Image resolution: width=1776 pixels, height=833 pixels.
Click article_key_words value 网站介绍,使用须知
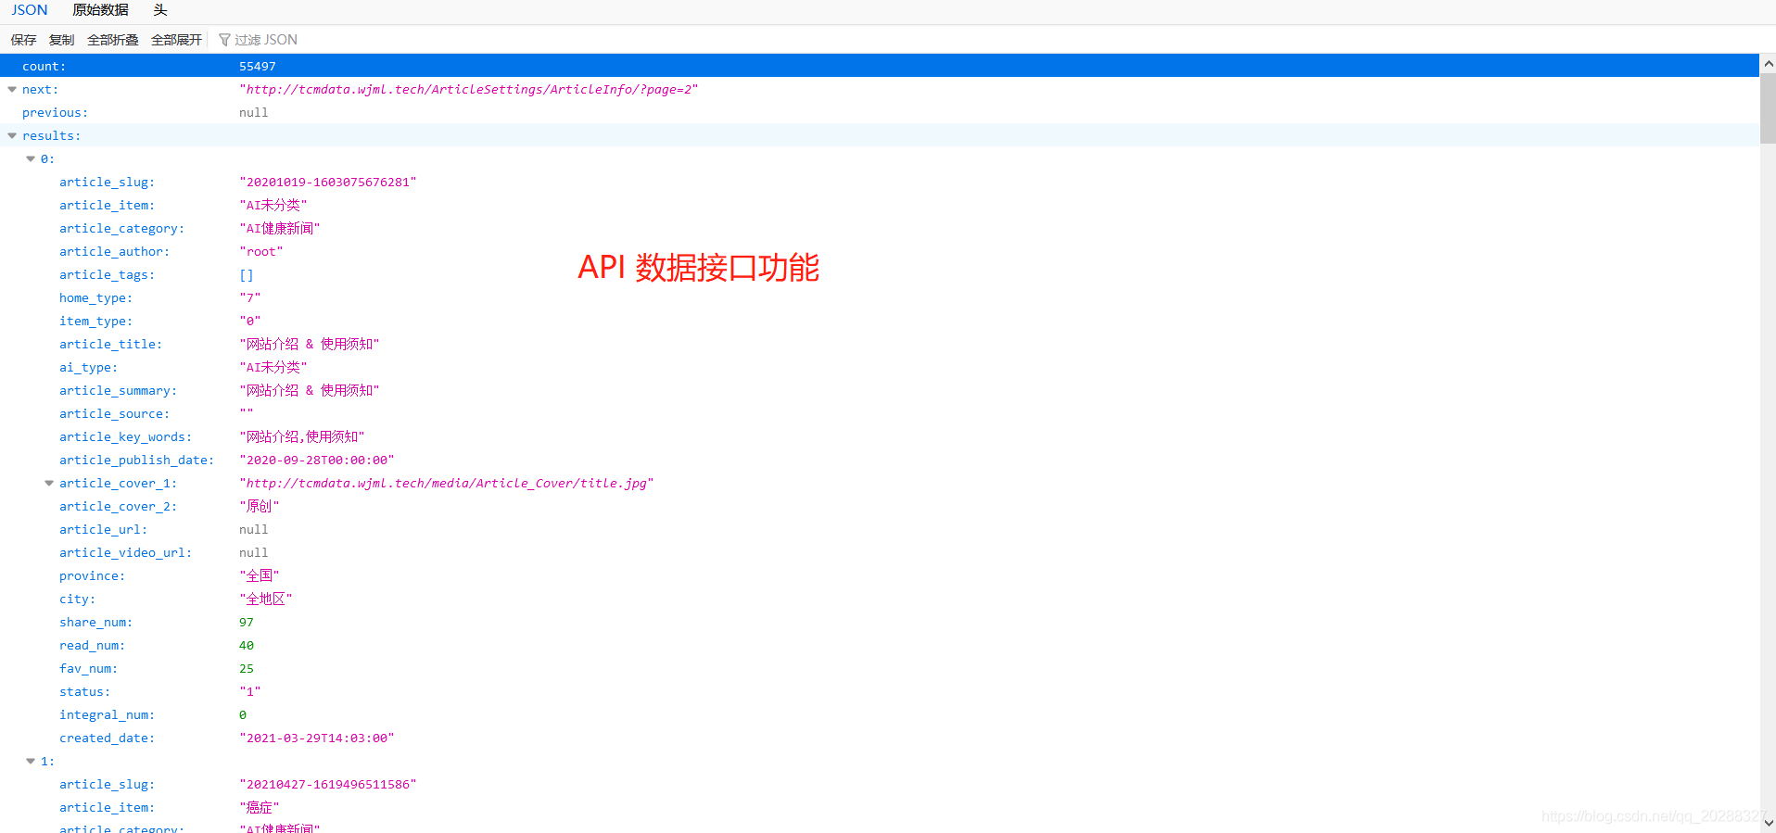coord(301,437)
